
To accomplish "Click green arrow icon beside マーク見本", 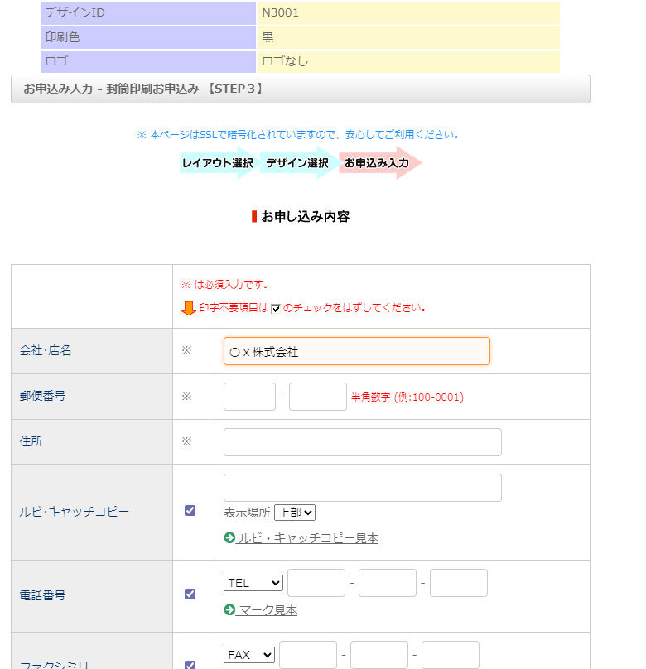I will pos(229,609).
